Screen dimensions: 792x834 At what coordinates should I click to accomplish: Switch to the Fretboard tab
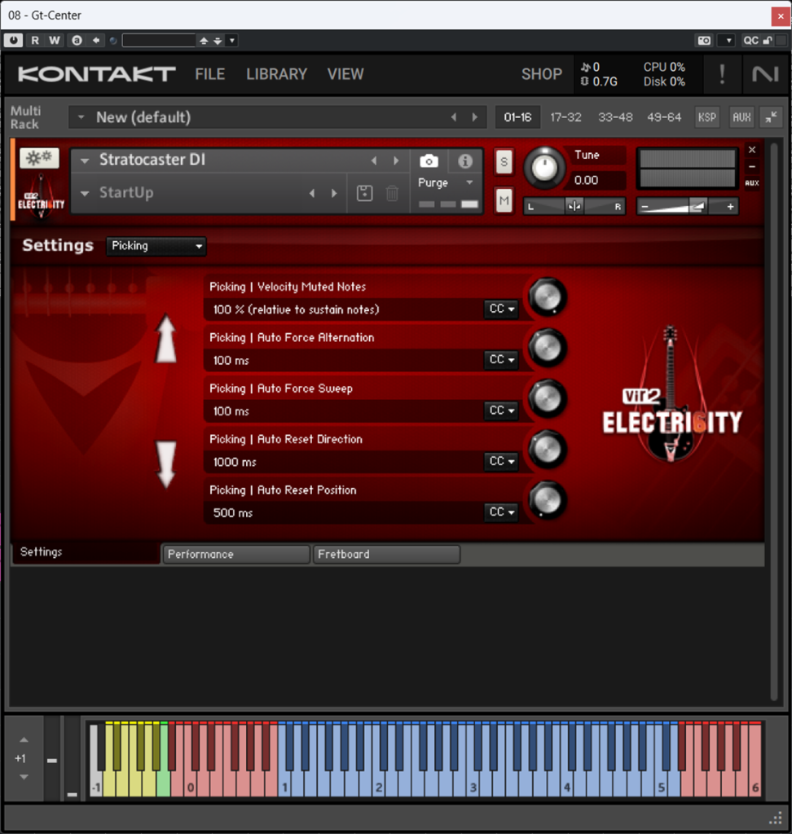pyautogui.click(x=386, y=555)
